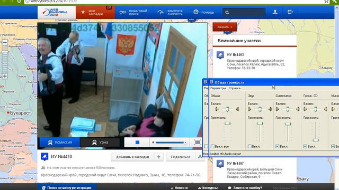Click the ИУ №4407 polling station icon
This screenshot has width=339, height=190.
click(x=220, y=164)
